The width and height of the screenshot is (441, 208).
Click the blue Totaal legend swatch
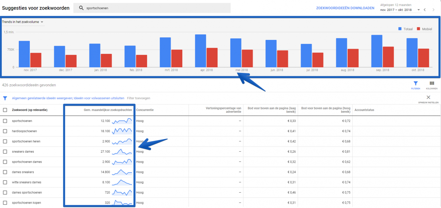tap(400, 29)
